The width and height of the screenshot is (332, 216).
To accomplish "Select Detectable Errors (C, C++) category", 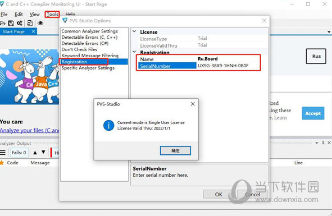I will click(89, 37).
